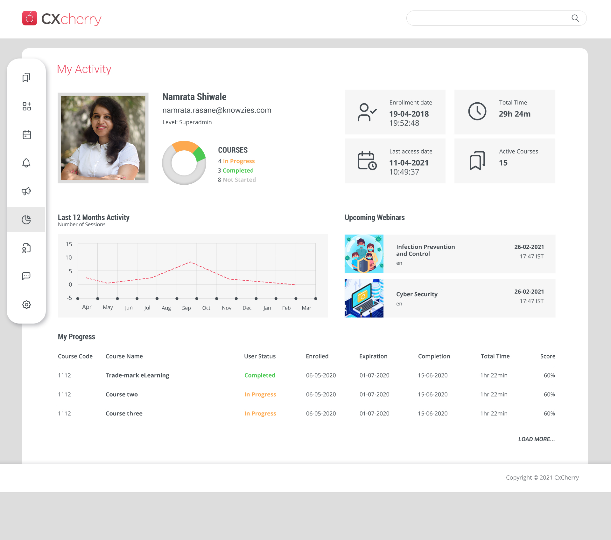Click the dashboard grid icon in sidebar

click(26, 106)
